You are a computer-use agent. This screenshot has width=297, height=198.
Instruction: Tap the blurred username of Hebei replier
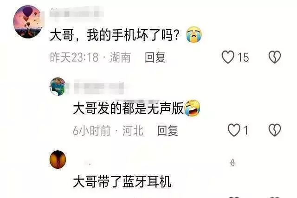pos(99,87)
